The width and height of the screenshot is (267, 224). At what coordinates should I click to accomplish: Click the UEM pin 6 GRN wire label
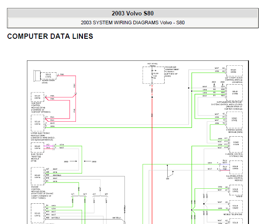pyautogui.click(x=52, y=127)
